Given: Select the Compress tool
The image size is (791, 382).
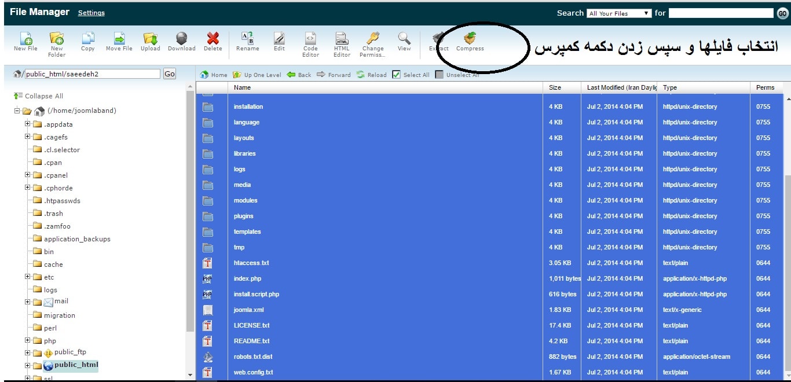Looking at the screenshot, I should tap(470, 41).
